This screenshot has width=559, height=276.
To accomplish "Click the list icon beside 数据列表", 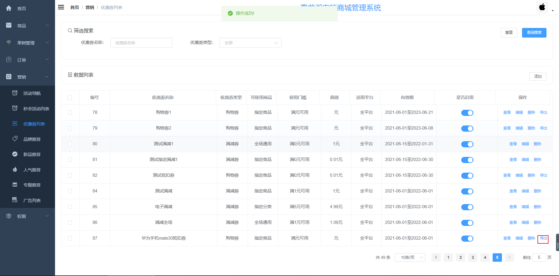I will click(x=70, y=75).
